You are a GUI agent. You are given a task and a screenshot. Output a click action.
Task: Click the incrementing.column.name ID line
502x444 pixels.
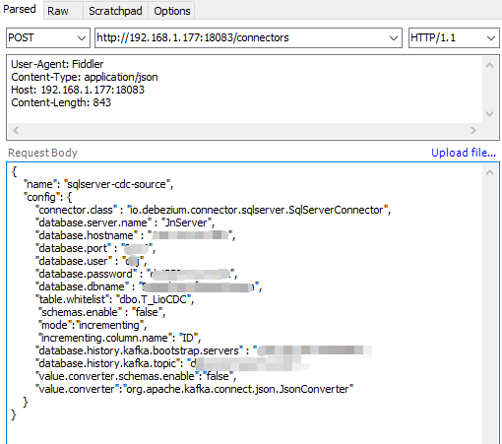point(120,338)
